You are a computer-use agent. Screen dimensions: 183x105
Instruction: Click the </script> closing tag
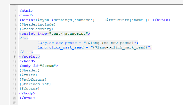tap(29, 57)
